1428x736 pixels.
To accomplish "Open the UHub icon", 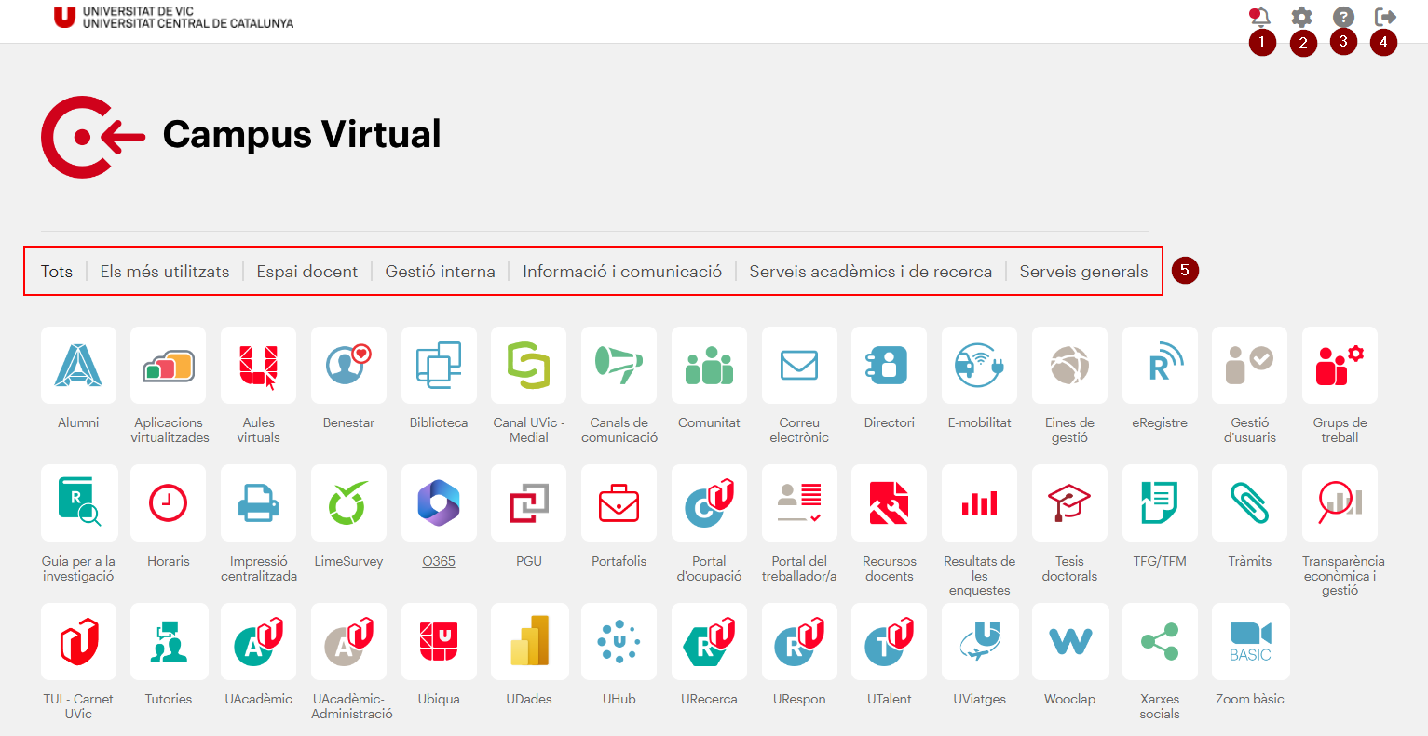I will 619,641.
